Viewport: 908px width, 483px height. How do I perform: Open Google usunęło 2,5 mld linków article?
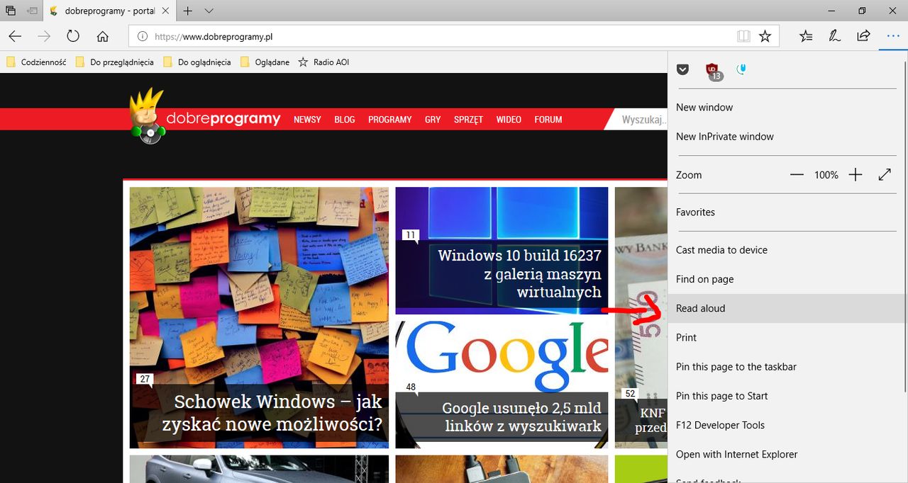click(502, 385)
